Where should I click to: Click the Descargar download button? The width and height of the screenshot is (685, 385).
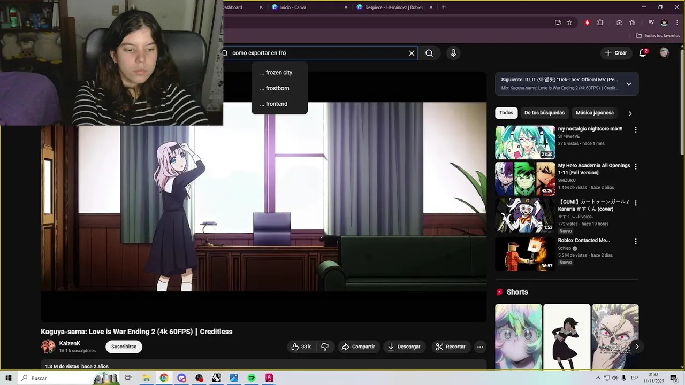point(404,346)
